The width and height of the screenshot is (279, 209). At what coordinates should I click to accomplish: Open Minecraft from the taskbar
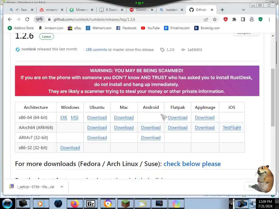[x=125, y=204]
